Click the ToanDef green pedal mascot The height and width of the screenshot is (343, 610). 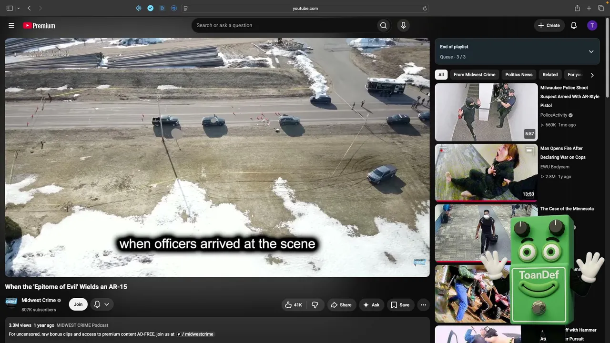pyautogui.click(x=542, y=269)
